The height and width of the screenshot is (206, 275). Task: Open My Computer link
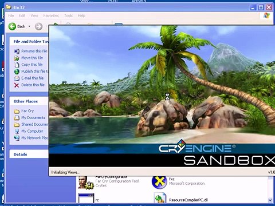(32, 131)
